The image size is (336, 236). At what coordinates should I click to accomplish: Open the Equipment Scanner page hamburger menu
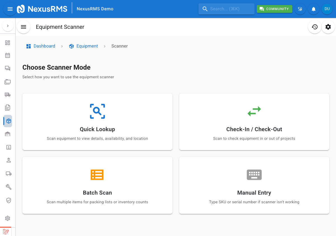[x=24, y=27]
